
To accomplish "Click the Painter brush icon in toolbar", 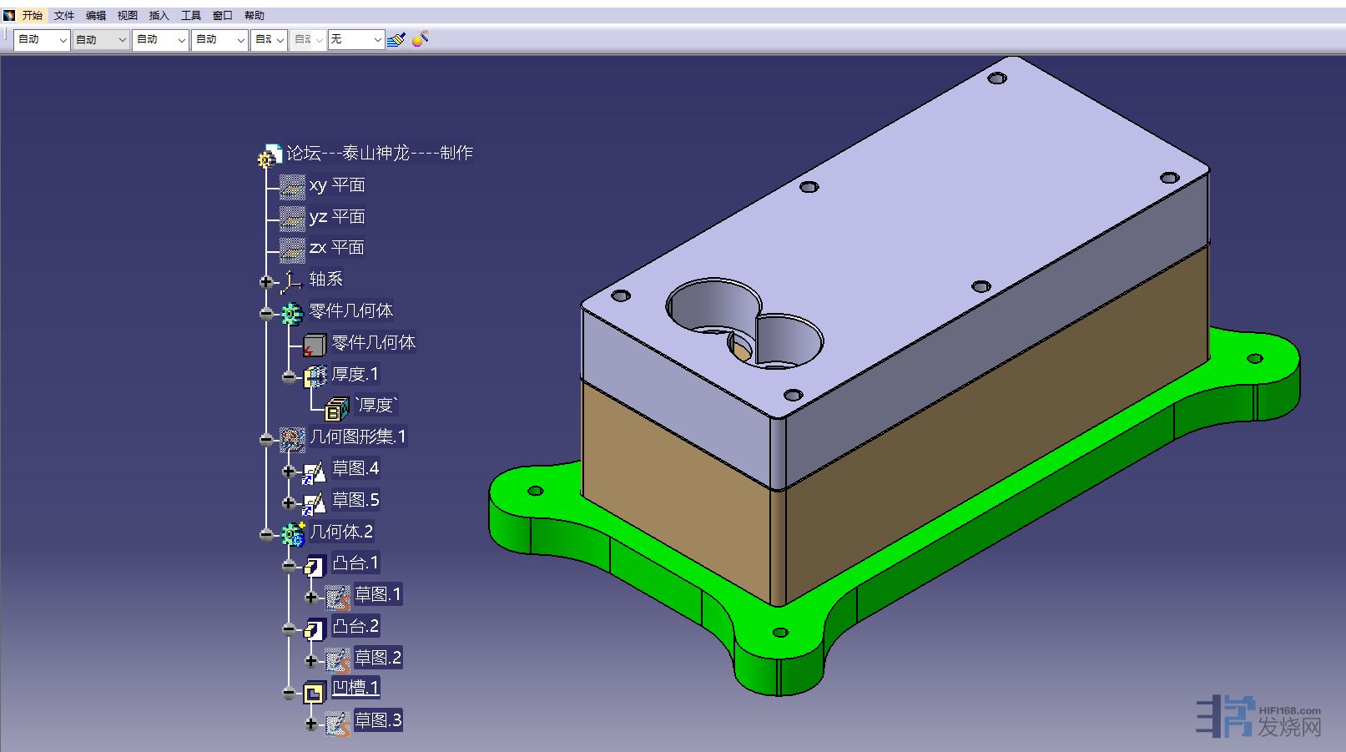I will [x=396, y=39].
